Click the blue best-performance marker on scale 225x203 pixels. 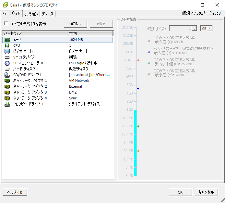(x=138, y=89)
